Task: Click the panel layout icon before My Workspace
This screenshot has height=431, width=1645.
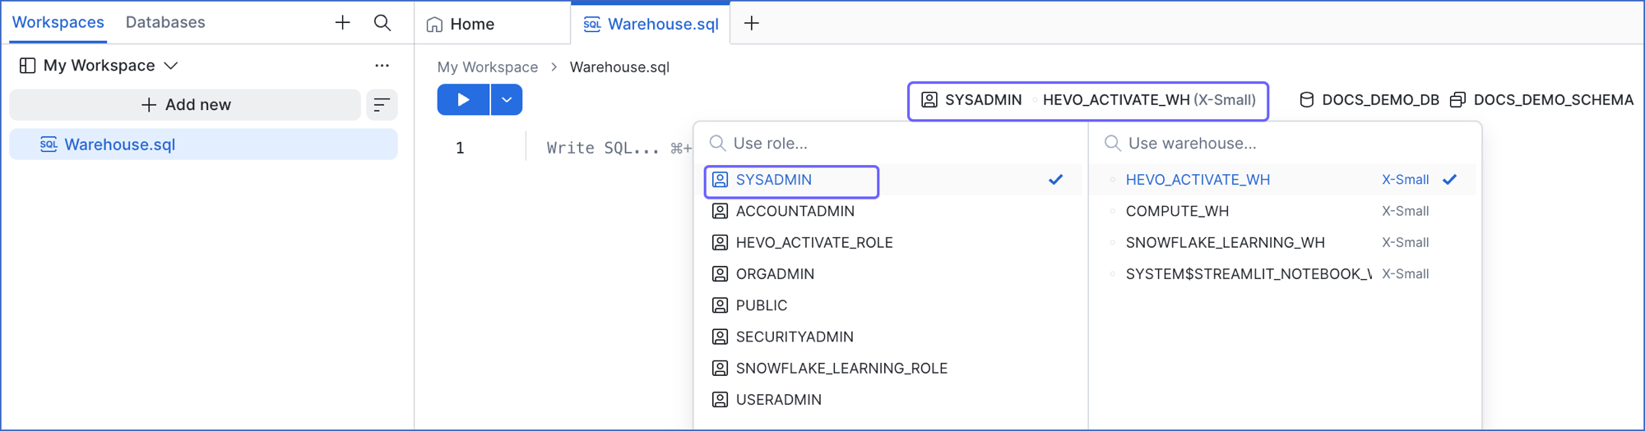Action: click(x=27, y=66)
